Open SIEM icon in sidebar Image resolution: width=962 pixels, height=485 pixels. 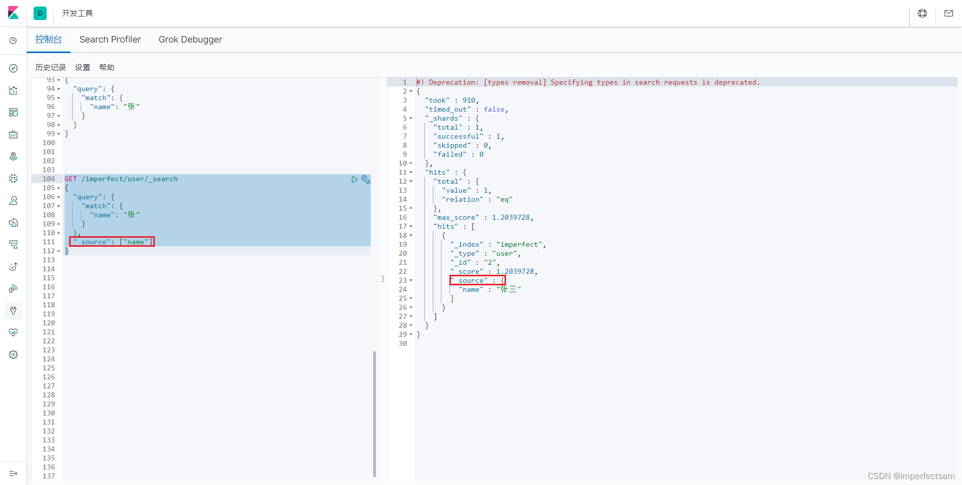14,288
